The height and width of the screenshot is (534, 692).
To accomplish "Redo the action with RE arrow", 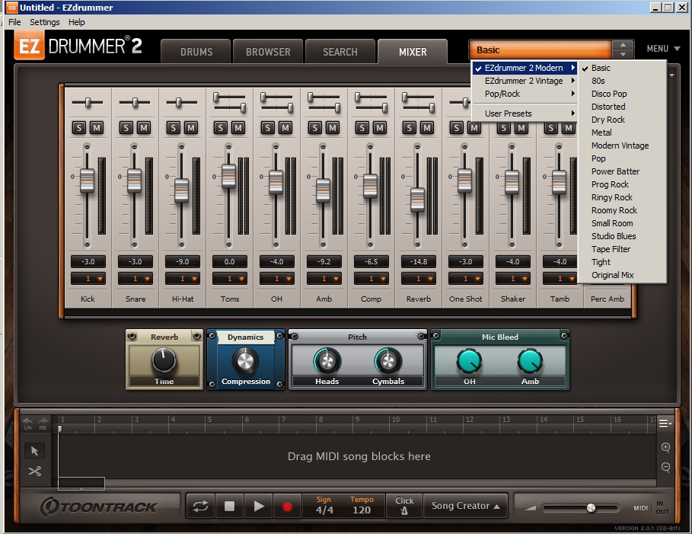I will click(x=43, y=423).
